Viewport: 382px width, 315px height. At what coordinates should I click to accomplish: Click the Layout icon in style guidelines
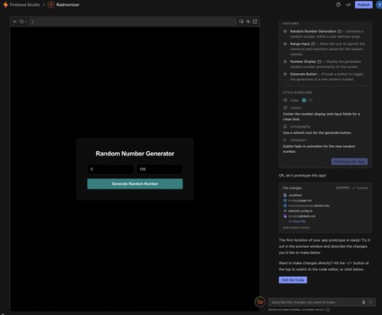click(285, 108)
